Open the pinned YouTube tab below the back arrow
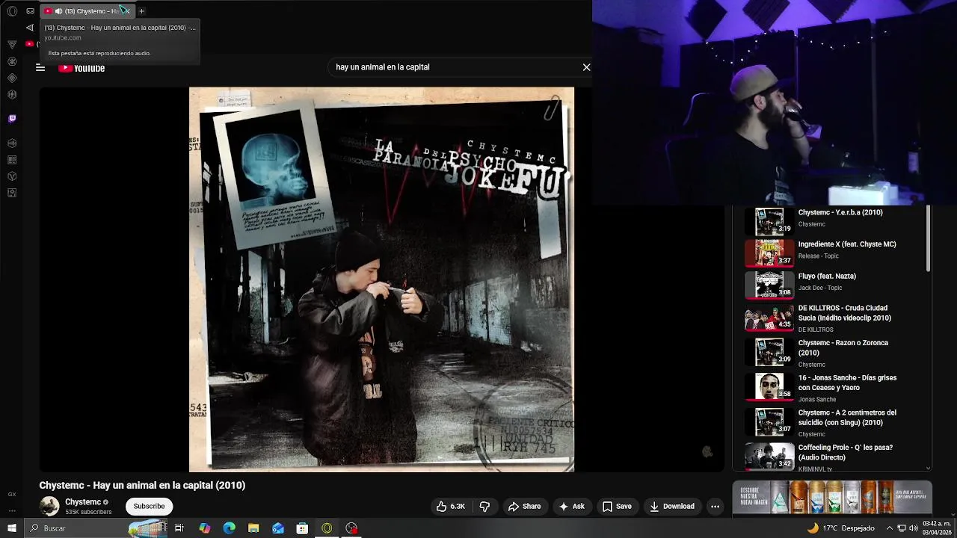This screenshot has width=957, height=538. point(30,44)
